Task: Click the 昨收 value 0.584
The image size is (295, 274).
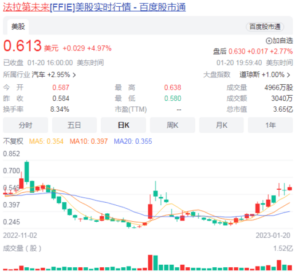Action: pyautogui.click(x=61, y=98)
